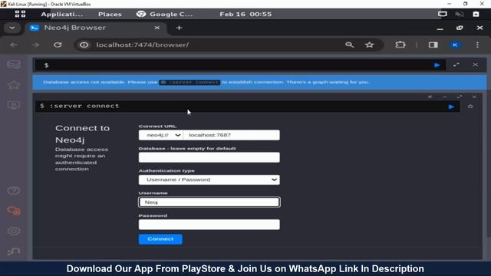Collapse the :server connect frame
Screen dimensions: 491x276
(445, 97)
